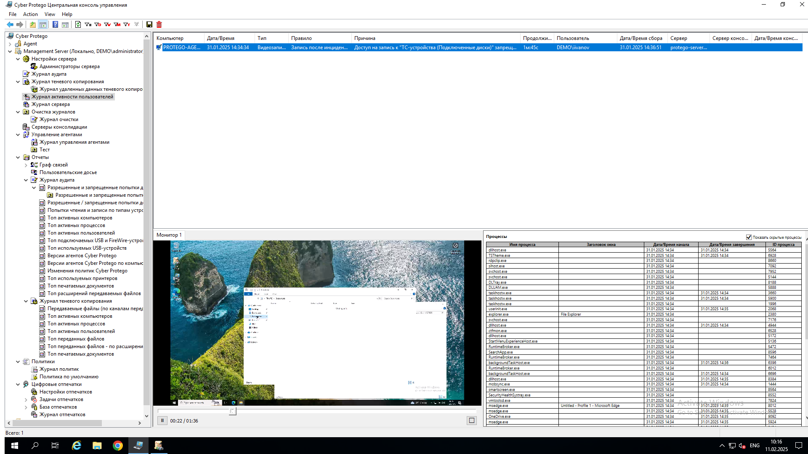
Task: Select explorer.exe row in processes table
Action: coord(643,314)
